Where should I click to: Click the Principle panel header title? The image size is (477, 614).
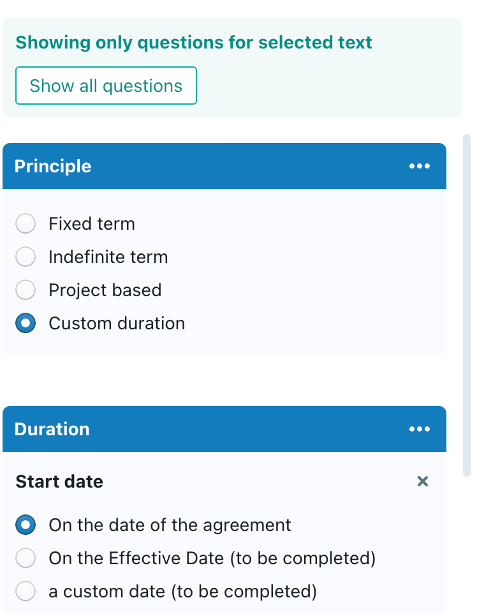coord(53,167)
